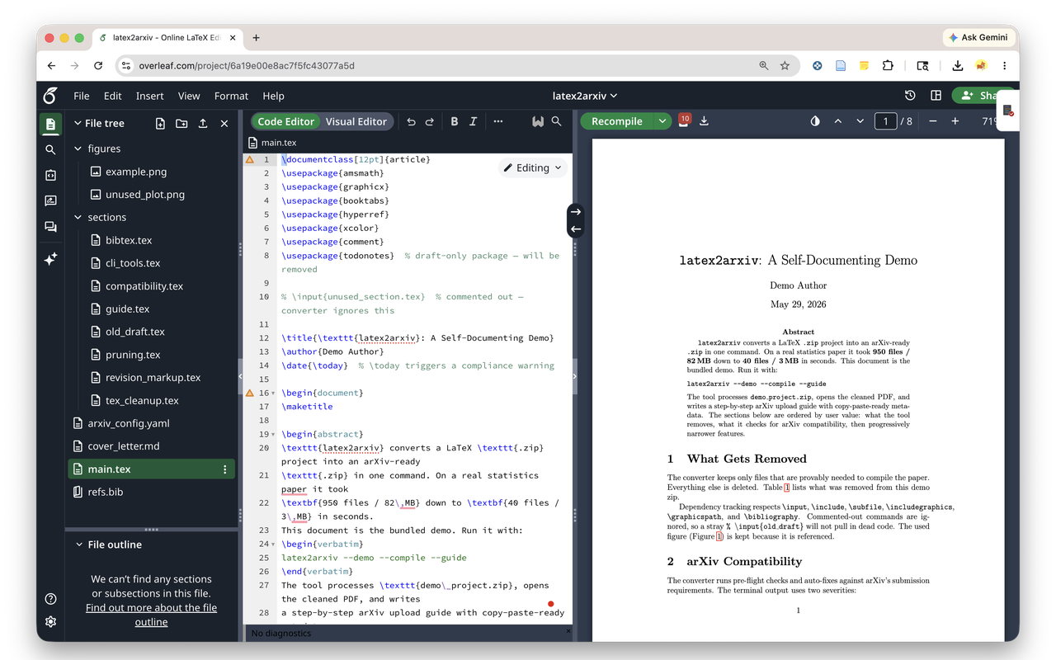Open the help icon at rail bottom
The width and height of the screenshot is (1056, 660).
click(x=50, y=599)
